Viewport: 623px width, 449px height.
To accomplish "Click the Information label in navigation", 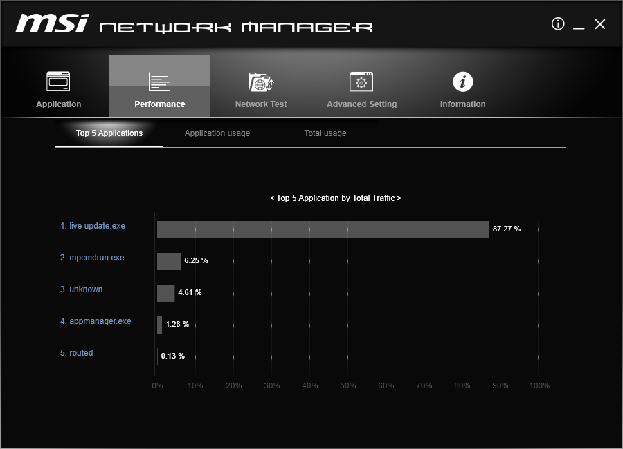I will (463, 104).
